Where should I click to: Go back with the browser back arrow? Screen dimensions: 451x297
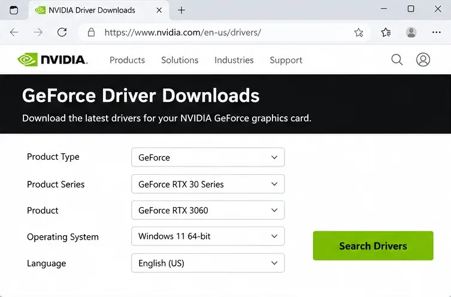(x=14, y=32)
